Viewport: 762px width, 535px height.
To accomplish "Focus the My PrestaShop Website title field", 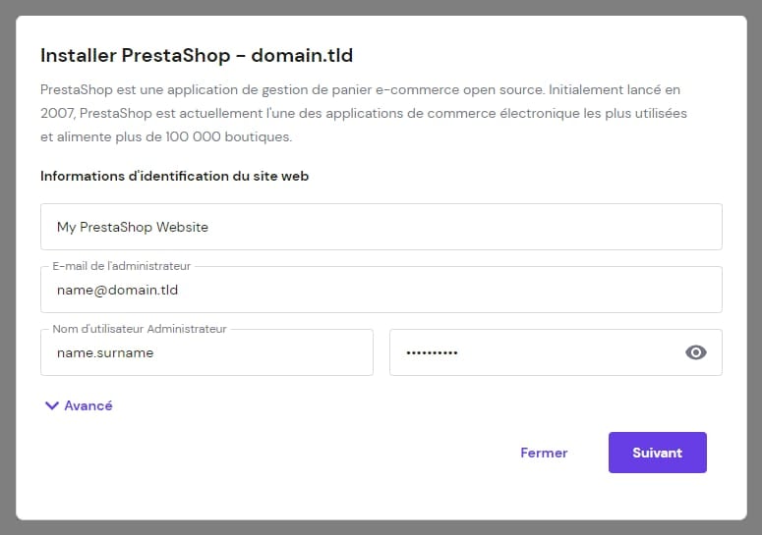I will point(381,227).
